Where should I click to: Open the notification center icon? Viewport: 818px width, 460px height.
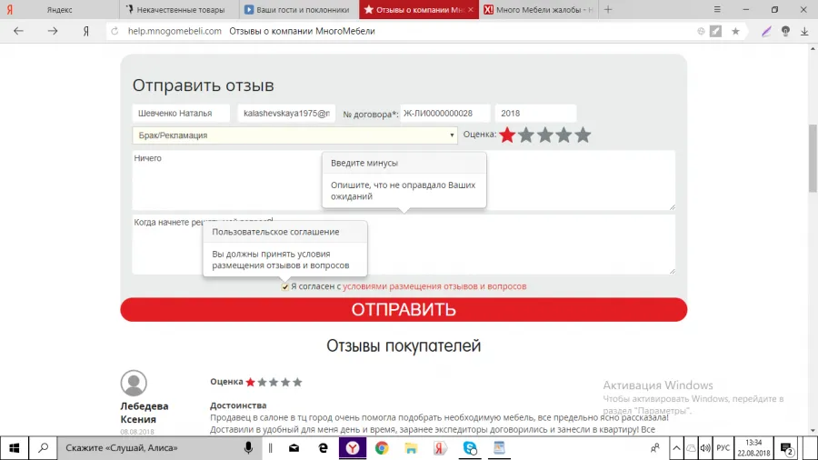pyautogui.click(x=787, y=448)
